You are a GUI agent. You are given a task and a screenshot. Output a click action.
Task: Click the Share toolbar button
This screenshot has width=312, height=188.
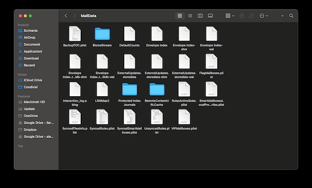pos(242,16)
